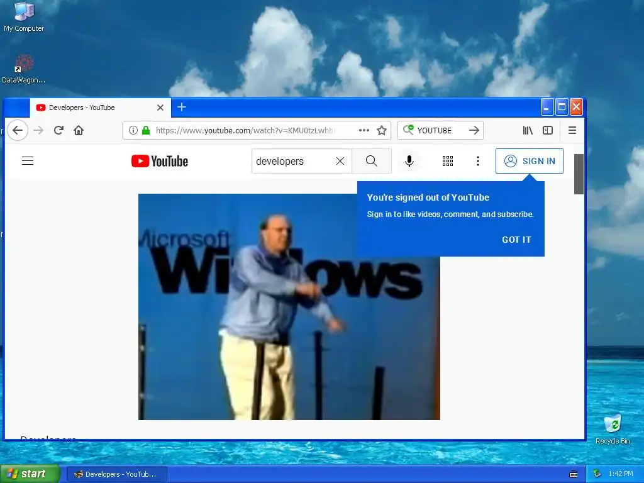Dismiss the popup with GOT IT
The height and width of the screenshot is (483, 644).
coord(516,240)
